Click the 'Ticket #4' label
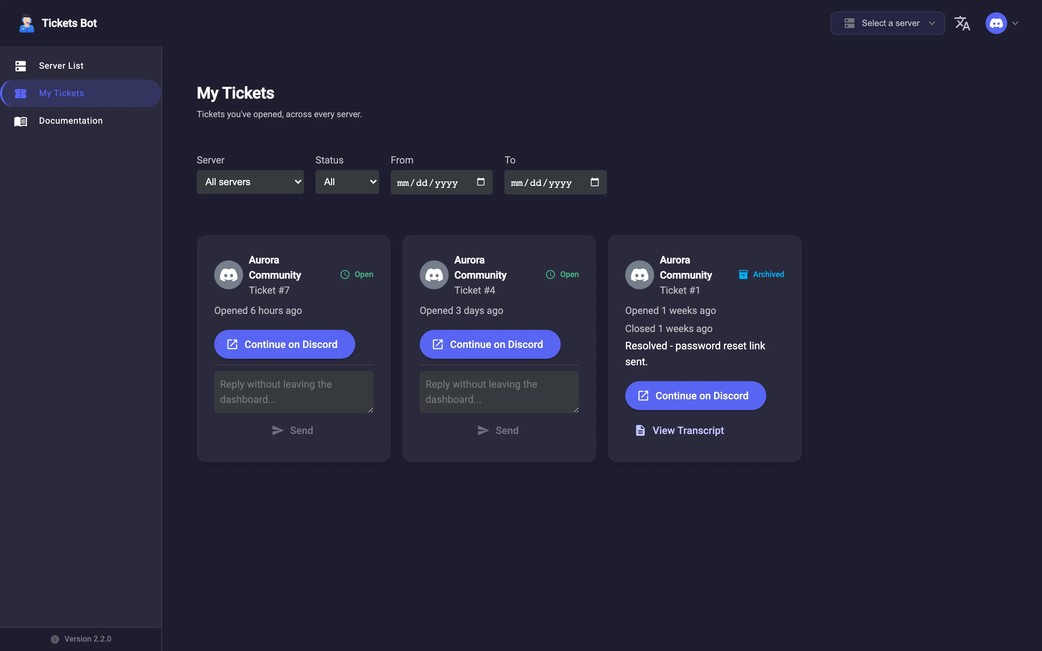This screenshot has width=1042, height=651. 474,291
